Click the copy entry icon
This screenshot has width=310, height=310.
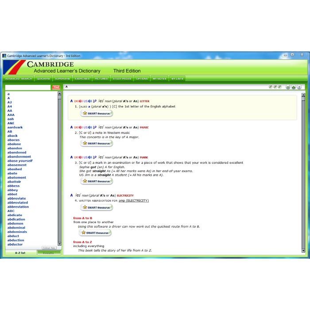(288, 87)
